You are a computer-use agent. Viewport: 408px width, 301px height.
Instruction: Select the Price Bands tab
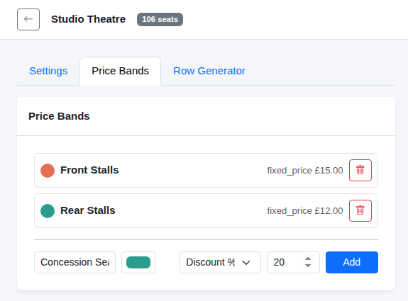point(120,71)
